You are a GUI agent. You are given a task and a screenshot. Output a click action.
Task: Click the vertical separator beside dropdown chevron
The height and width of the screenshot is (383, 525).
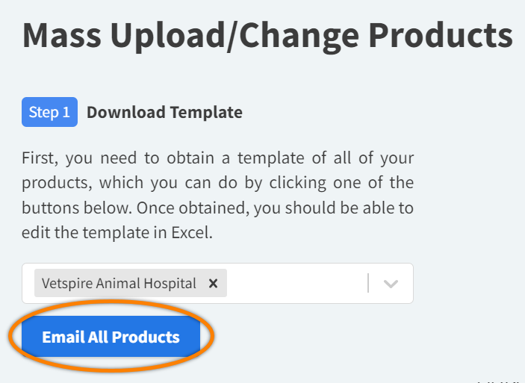(368, 284)
